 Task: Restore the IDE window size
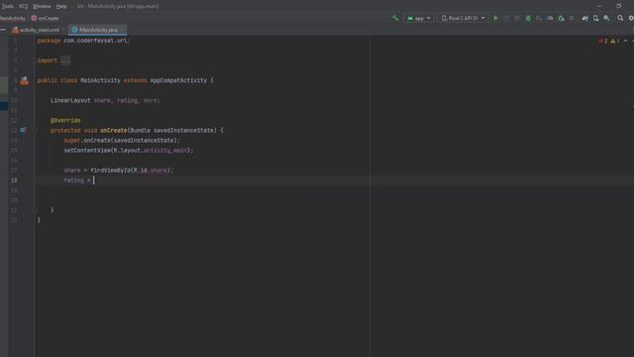tap(618, 6)
